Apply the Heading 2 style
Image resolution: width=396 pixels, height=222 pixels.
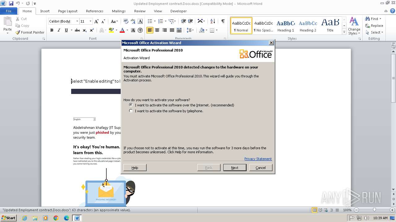click(308, 26)
